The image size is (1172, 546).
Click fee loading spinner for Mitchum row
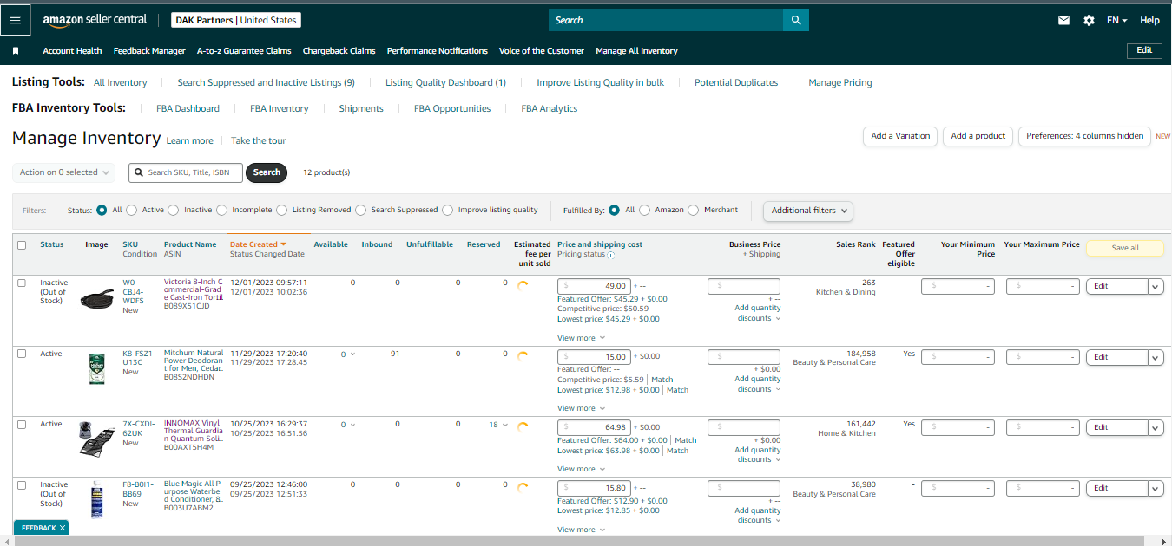click(523, 355)
